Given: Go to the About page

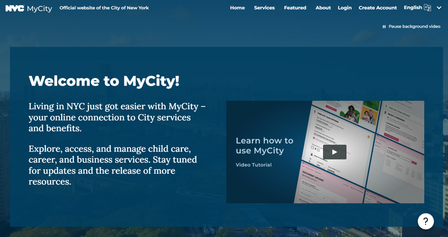Looking at the screenshot, I should pyautogui.click(x=323, y=8).
